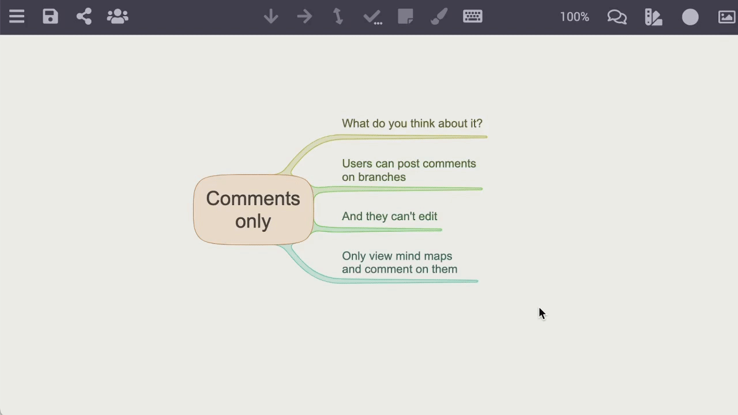
Task: Save the mind map
Action: pos(50,17)
